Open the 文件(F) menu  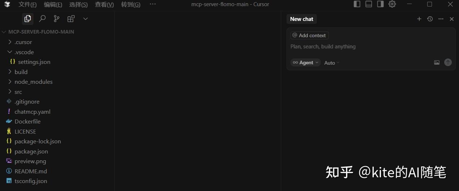27,4
